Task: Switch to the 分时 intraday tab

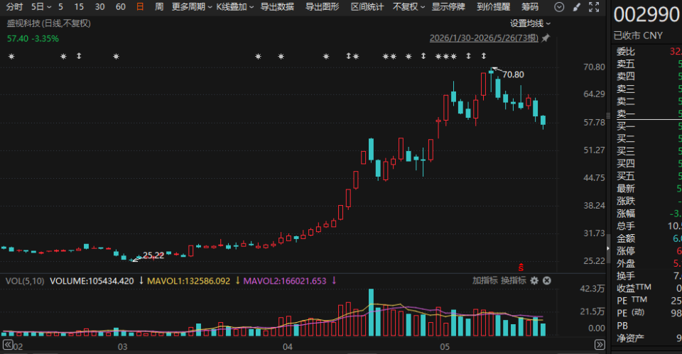Action: [14, 7]
